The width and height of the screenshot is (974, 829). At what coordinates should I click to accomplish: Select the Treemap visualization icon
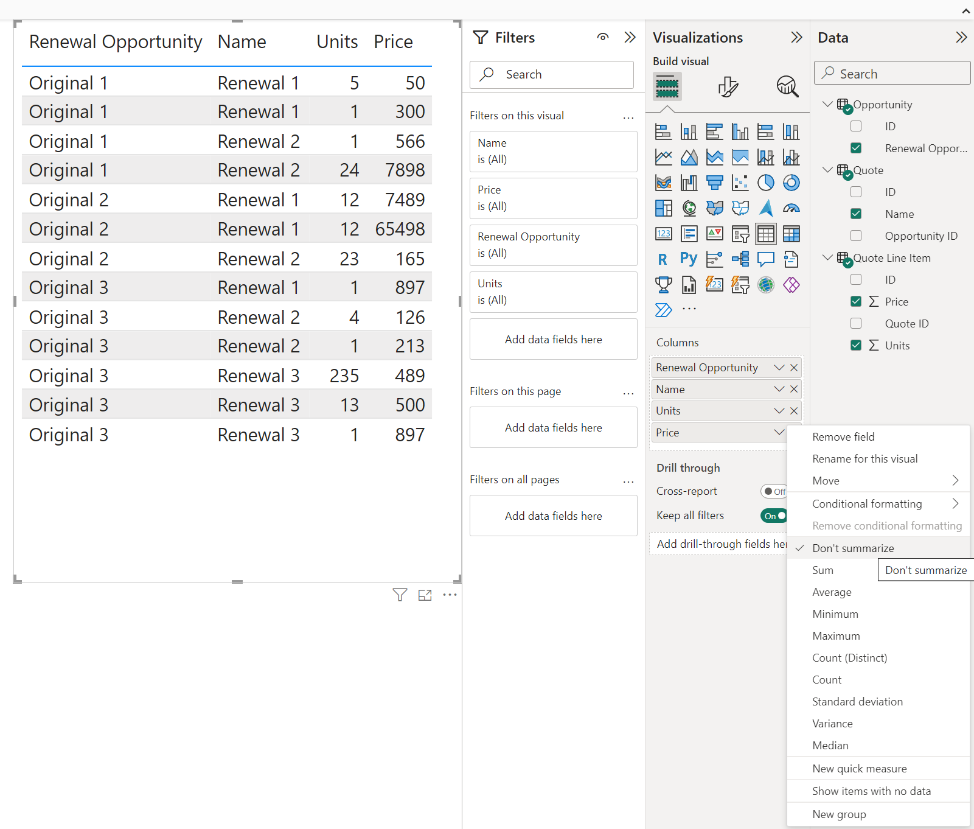[663, 208]
